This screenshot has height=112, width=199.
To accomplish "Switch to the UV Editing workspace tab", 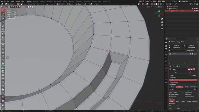I will point(49,2).
